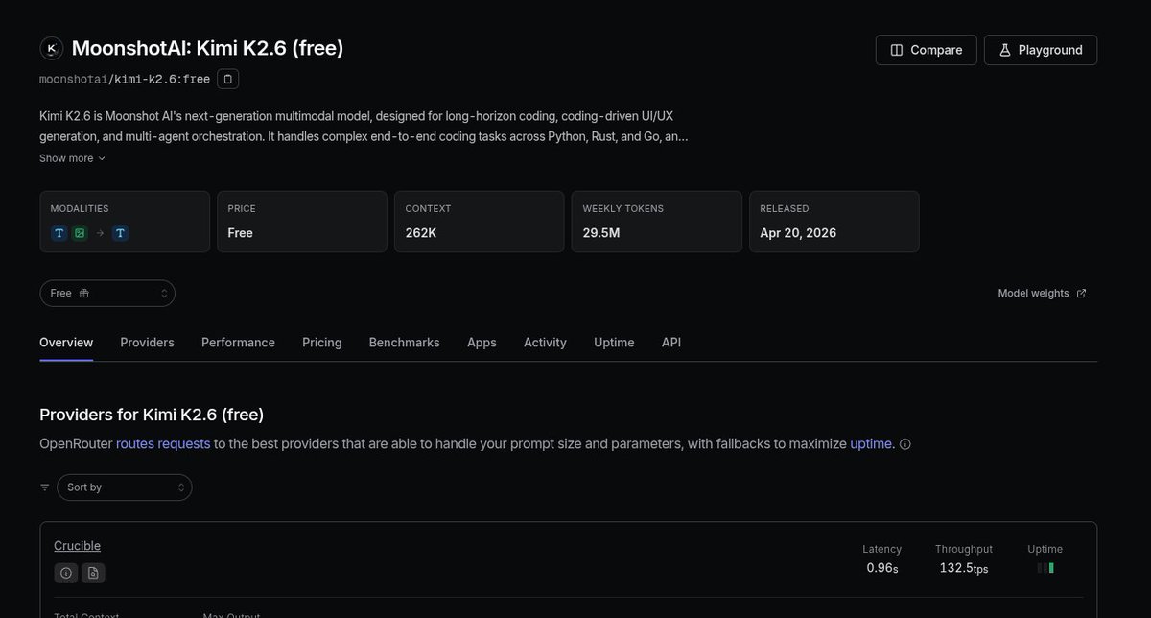
Task: Click the Providers for Kimi K2.6 (free) heading
Action: pyautogui.click(x=152, y=415)
